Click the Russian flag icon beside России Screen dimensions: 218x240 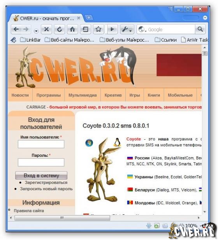point(130,158)
